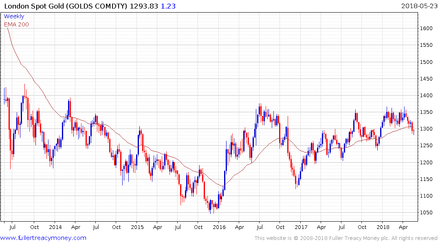
Task: Select the 1600 price axis label
Action: 426,28
